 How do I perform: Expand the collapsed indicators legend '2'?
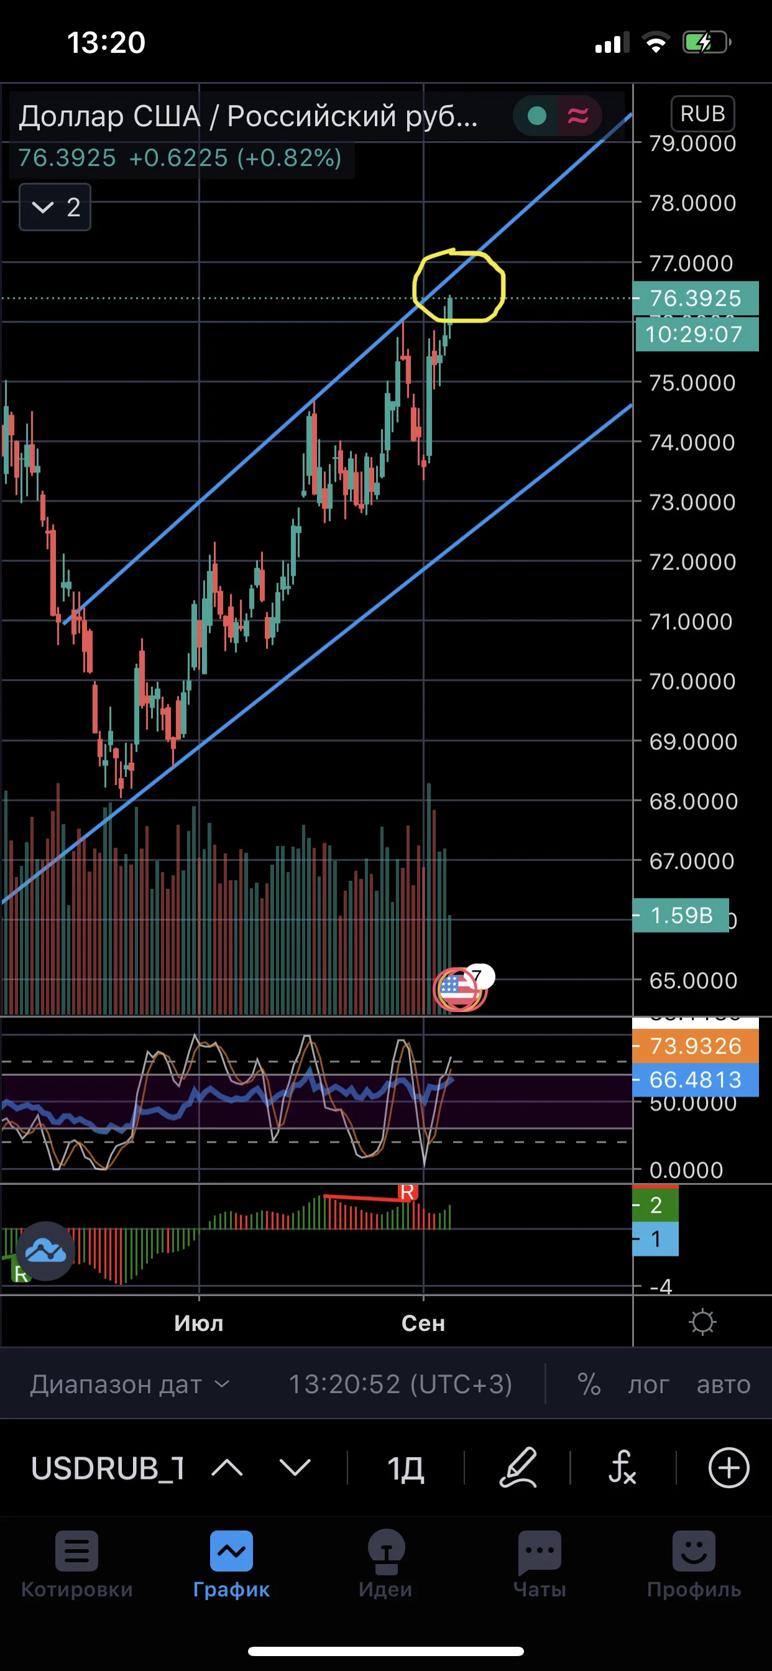coord(55,207)
